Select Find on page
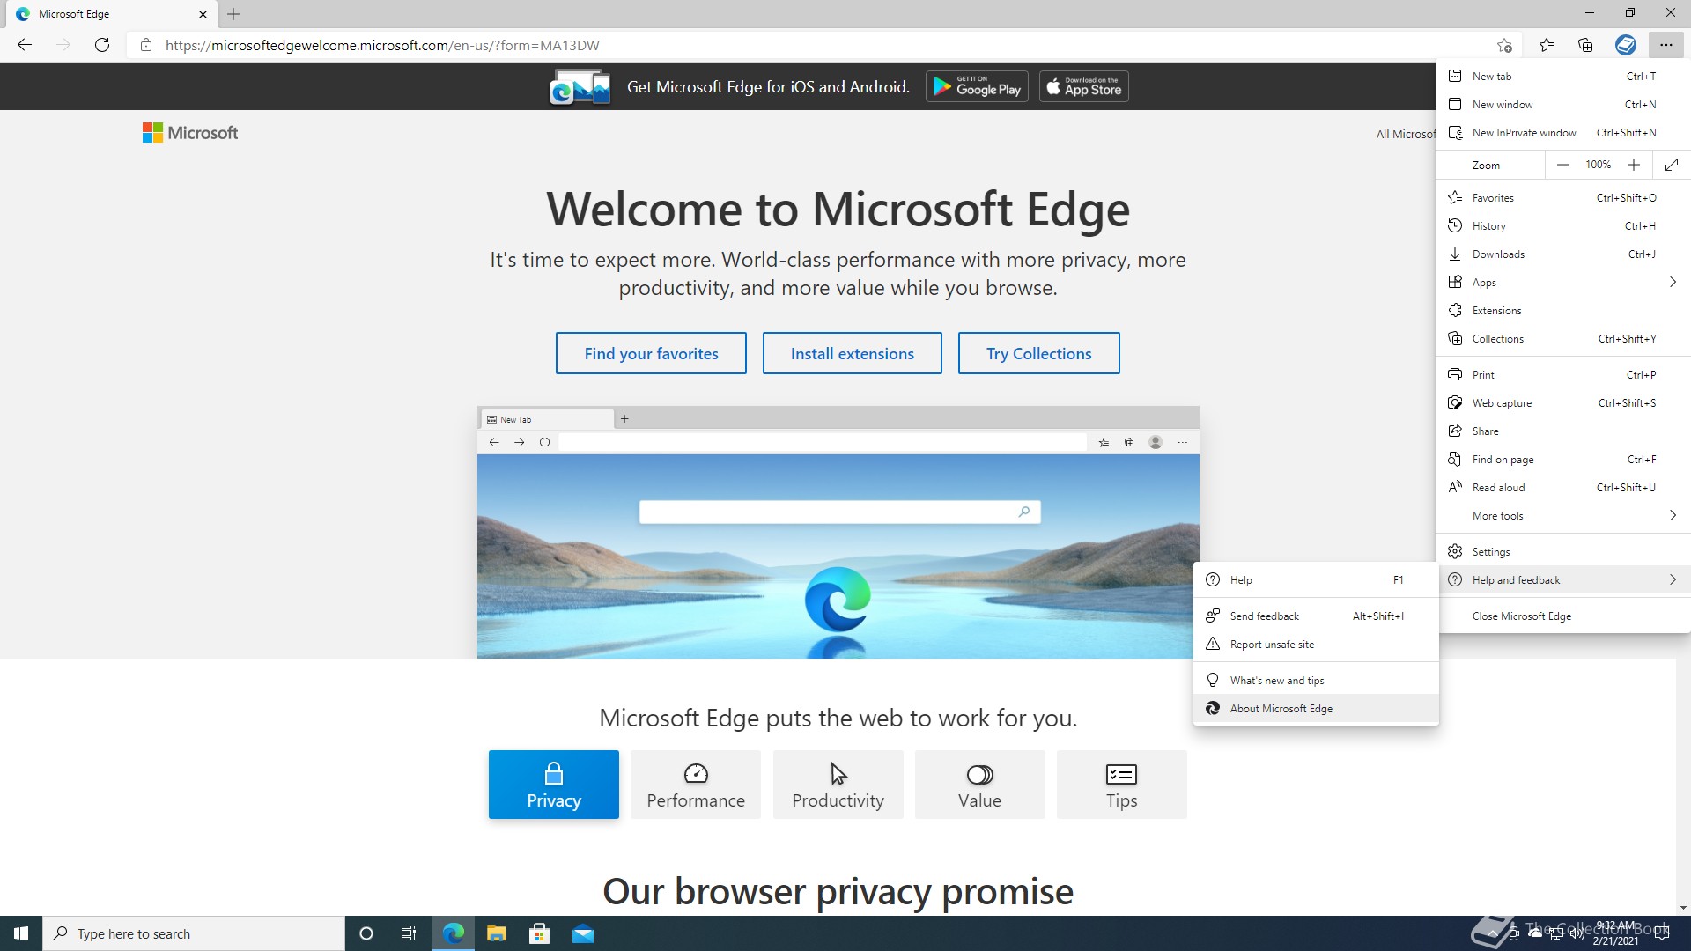The width and height of the screenshot is (1691, 951). (1563, 460)
